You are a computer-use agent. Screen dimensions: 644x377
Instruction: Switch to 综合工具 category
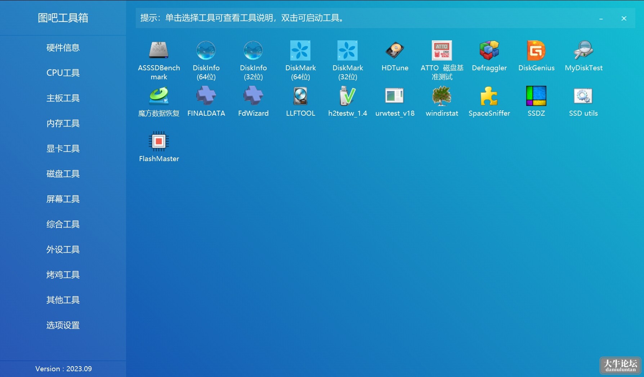click(63, 224)
